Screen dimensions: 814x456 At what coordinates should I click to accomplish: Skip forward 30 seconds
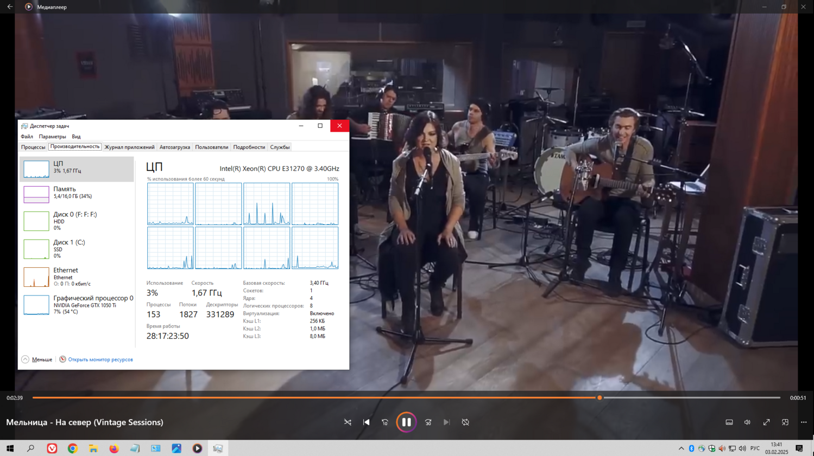(x=428, y=422)
